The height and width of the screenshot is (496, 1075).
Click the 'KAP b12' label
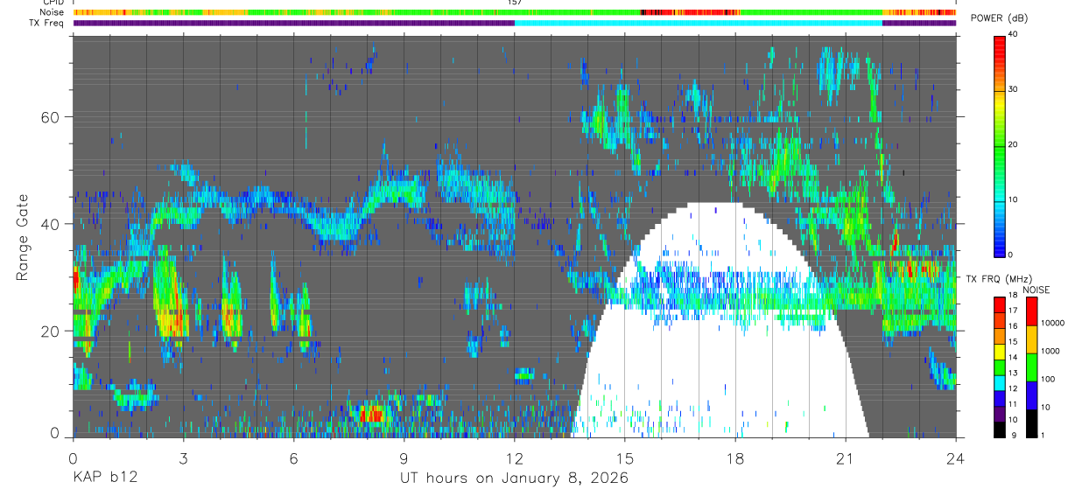(x=104, y=478)
